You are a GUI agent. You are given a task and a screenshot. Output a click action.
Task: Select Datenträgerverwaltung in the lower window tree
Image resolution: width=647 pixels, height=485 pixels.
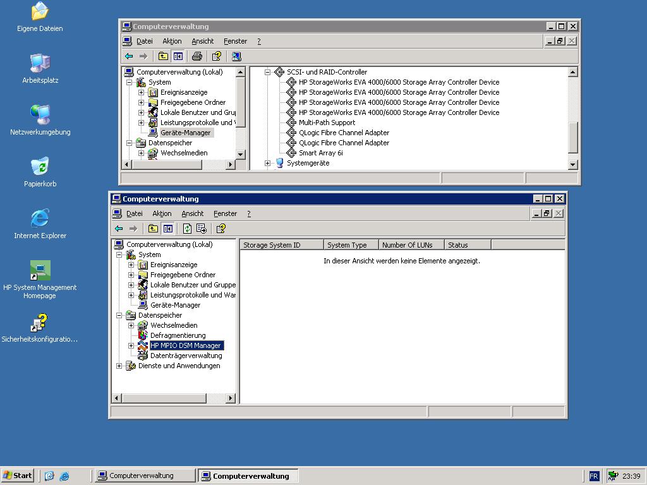(x=186, y=356)
